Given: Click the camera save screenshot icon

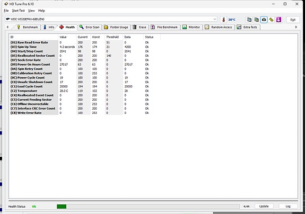Looking at the screenshot, I should coord(264,20).
